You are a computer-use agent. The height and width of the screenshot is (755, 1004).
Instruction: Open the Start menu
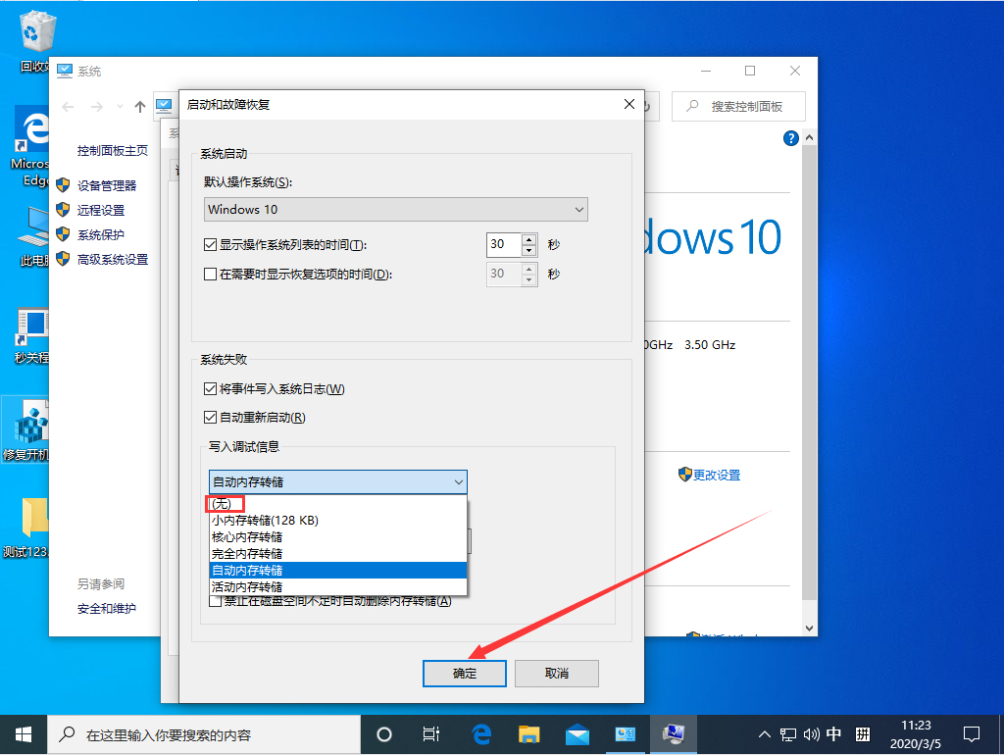click(x=23, y=733)
